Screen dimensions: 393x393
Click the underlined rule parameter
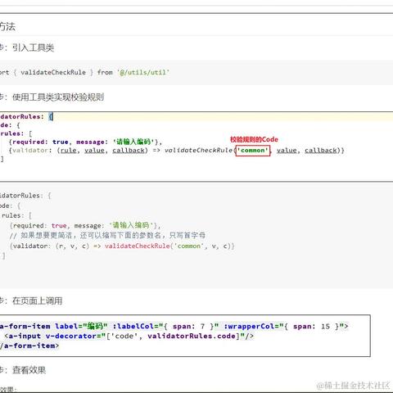pyautogui.click(x=69, y=151)
